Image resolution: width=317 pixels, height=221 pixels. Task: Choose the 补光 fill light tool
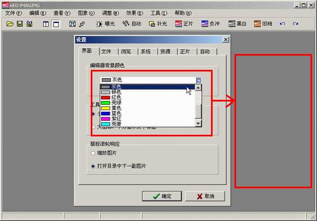[x=158, y=24]
